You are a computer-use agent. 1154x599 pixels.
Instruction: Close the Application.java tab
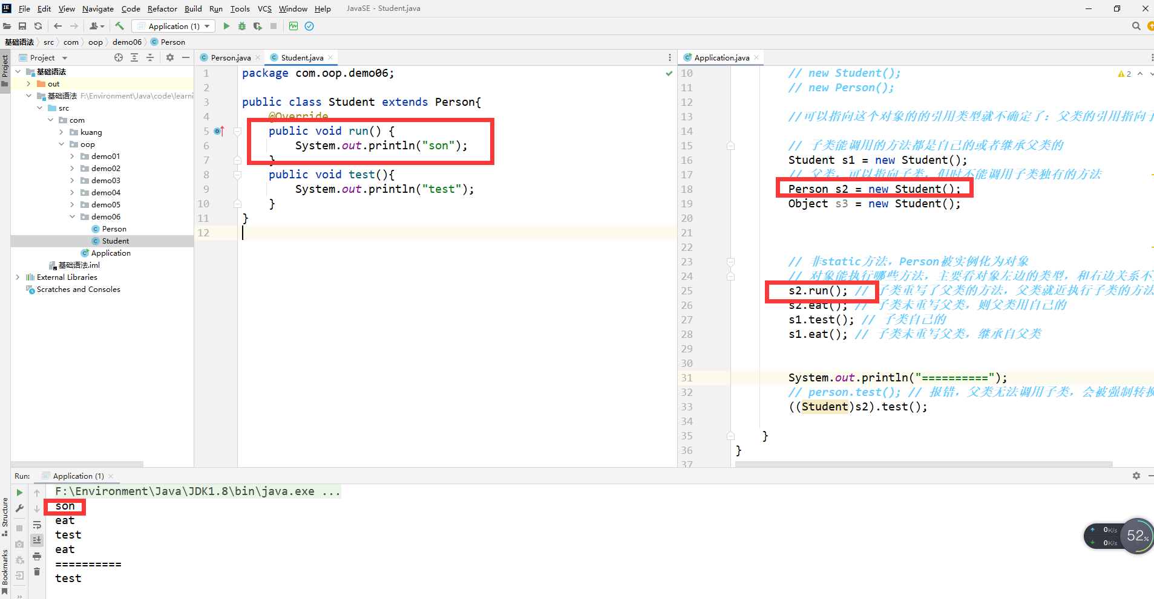pos(756,57)
